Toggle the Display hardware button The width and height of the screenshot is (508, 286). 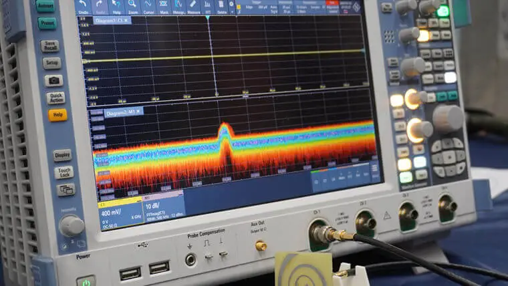pyautogui.click(x=62, y=155)
